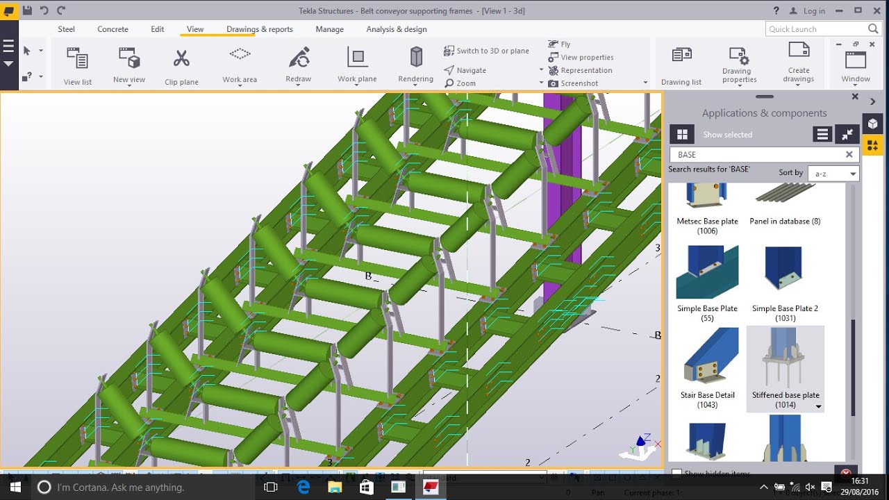Open the Concrete ribbon tab

pyautogui.click(x=113, y=29)
